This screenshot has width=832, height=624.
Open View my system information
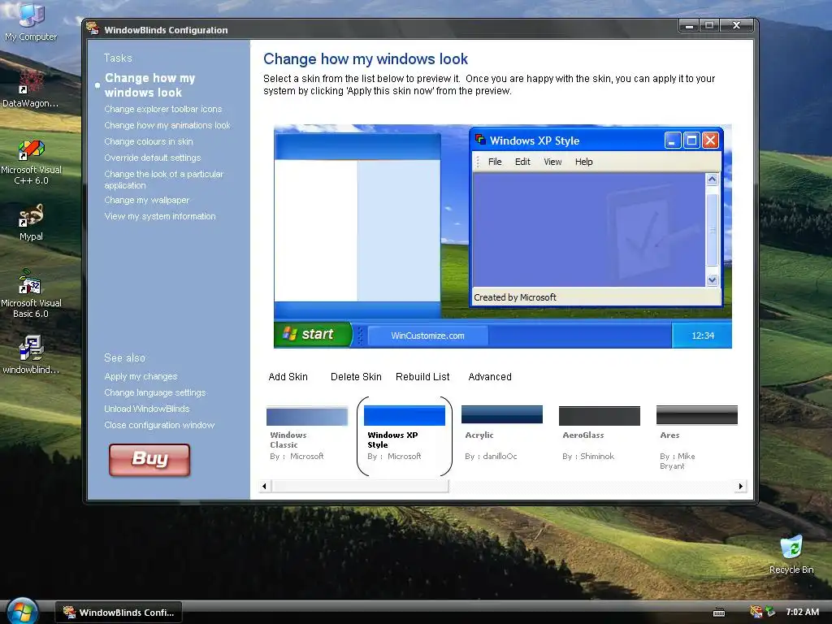pos(160,216)
